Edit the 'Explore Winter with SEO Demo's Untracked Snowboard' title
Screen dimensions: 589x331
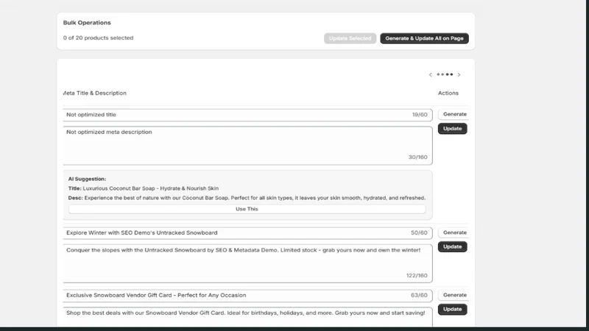[x=247, y=233]
